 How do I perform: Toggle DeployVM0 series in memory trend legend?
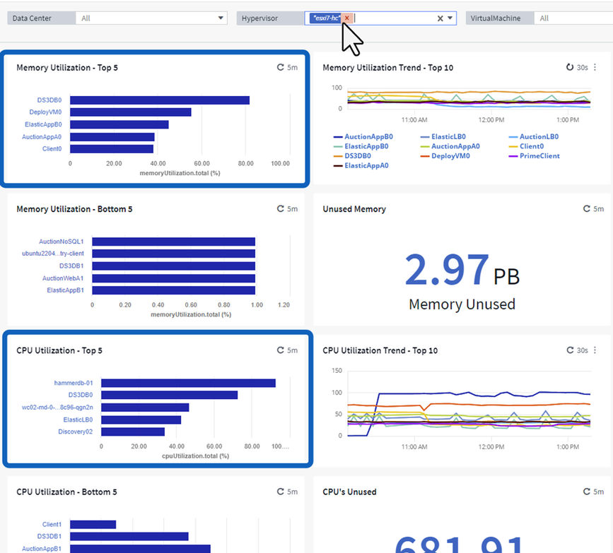tap(445, 156)
